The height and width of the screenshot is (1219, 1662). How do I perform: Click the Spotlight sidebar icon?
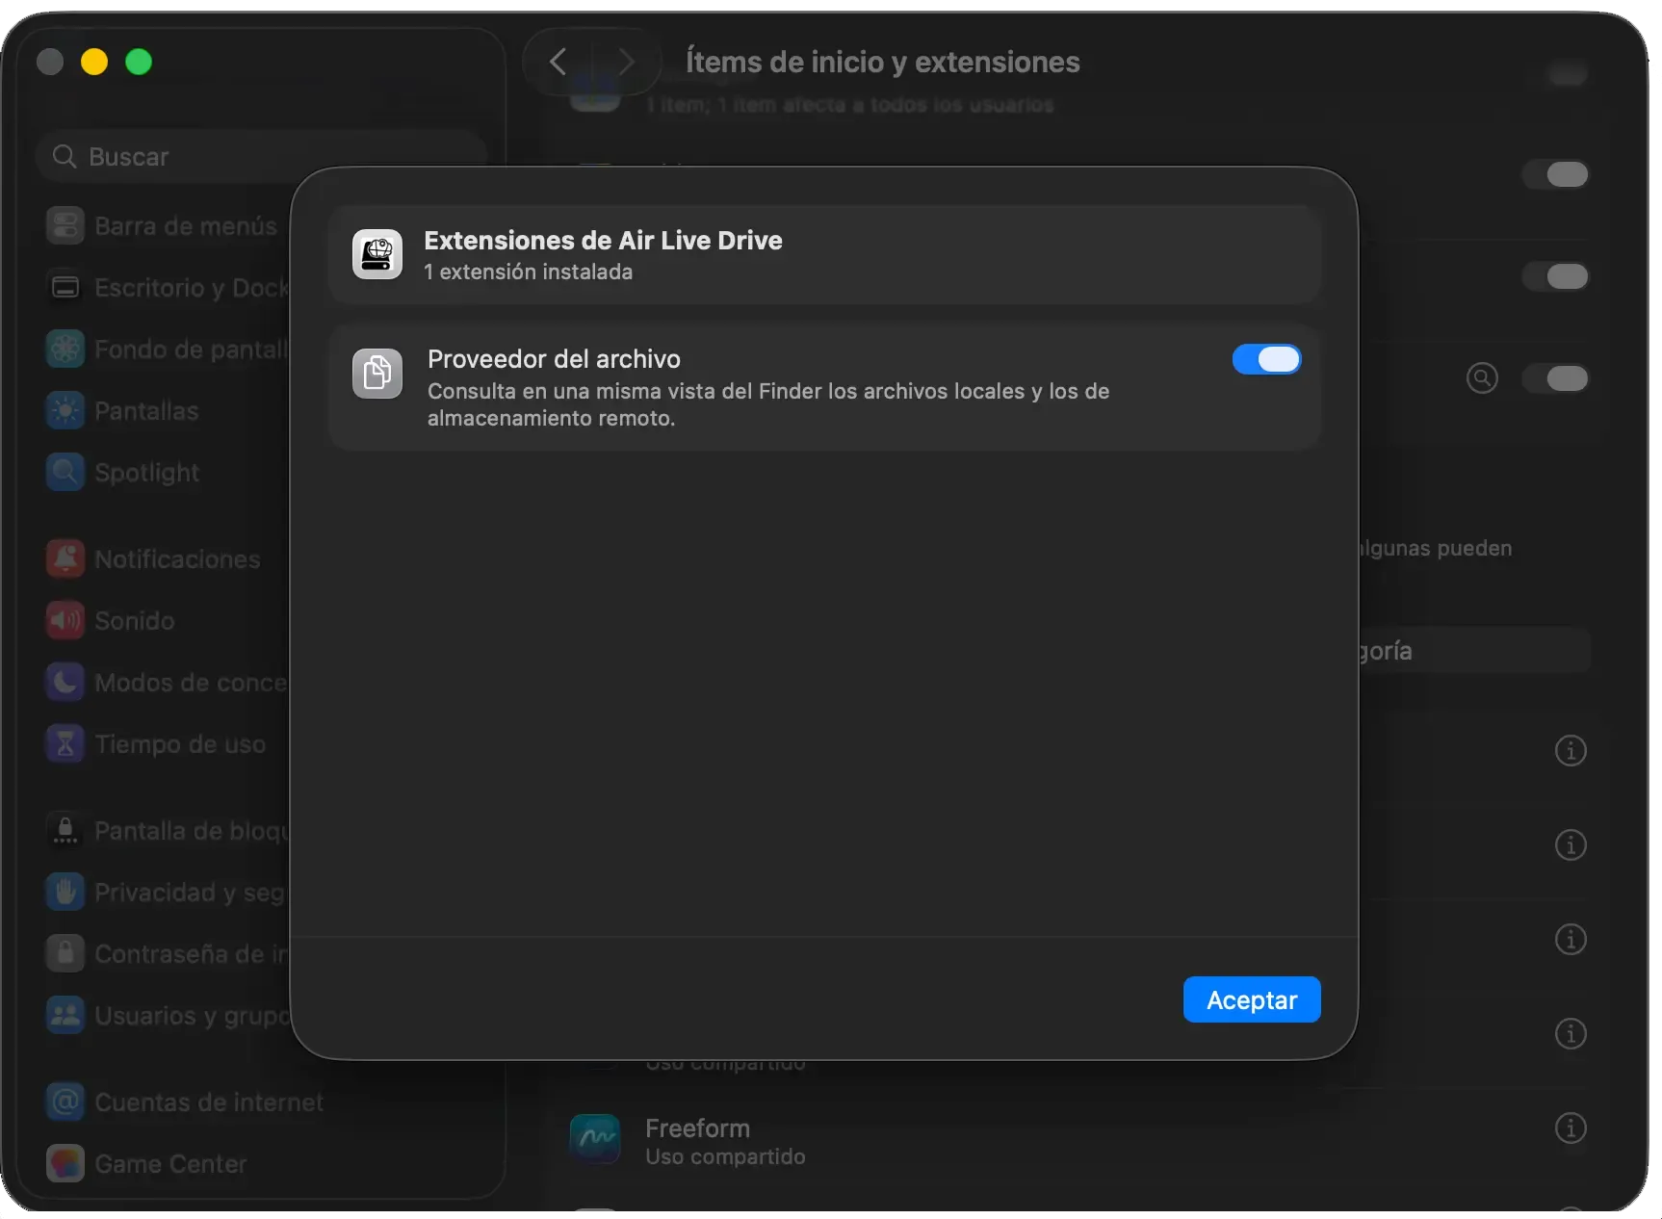pyautogui.click(x=65, y=472)
